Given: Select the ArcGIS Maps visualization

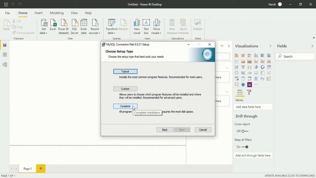Looking at the screenshot, I should point(243,85).
